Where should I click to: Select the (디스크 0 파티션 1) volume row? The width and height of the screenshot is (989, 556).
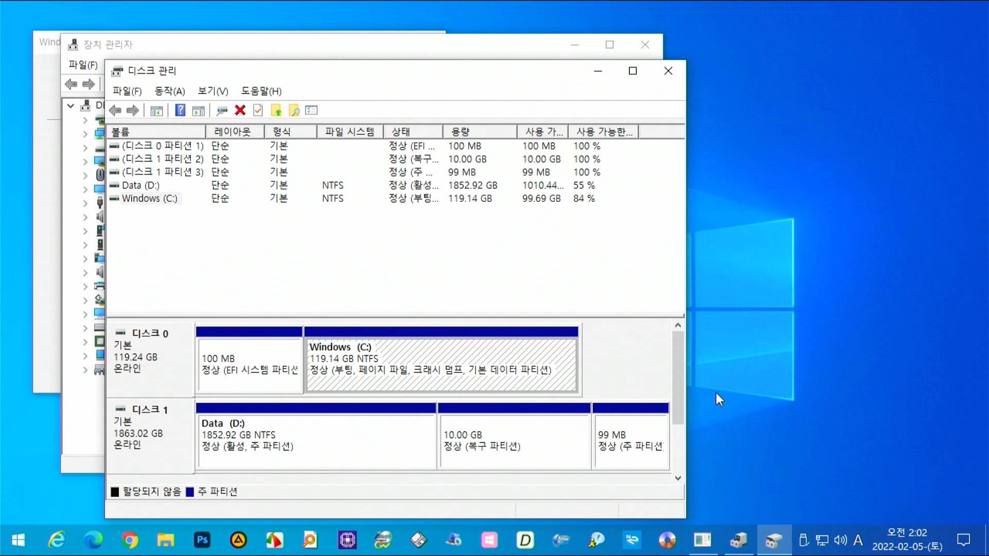(x=395, y=146)
